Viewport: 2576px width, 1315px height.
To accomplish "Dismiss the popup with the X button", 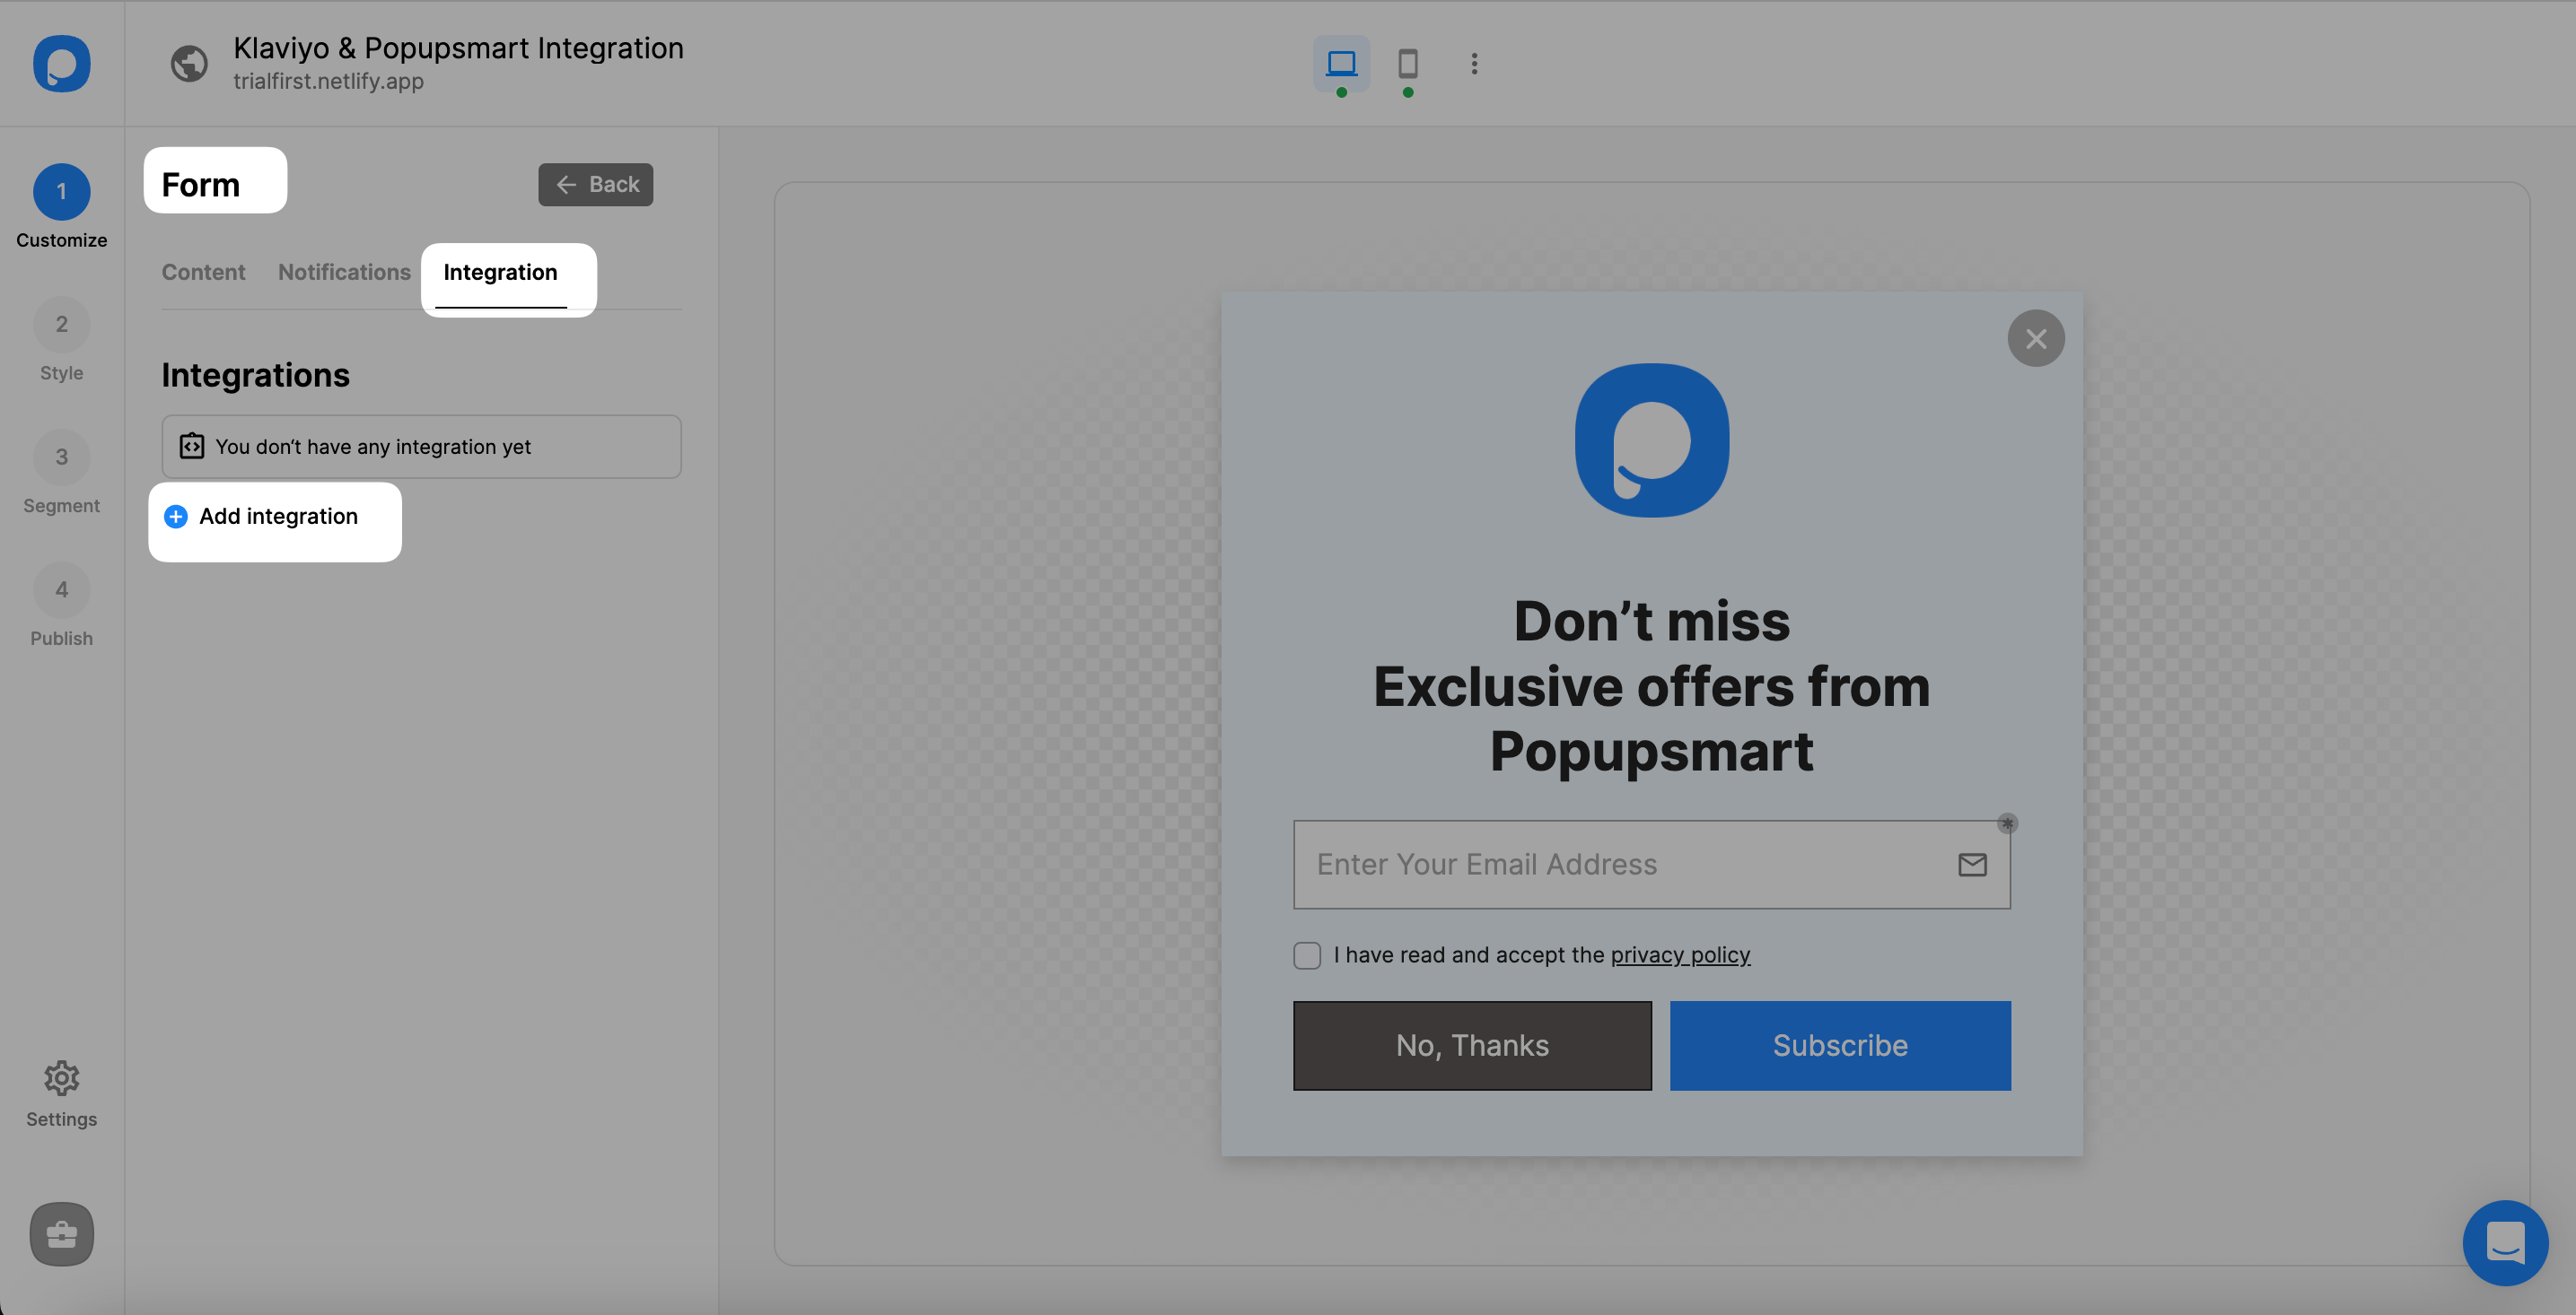I will (2037, 338).
